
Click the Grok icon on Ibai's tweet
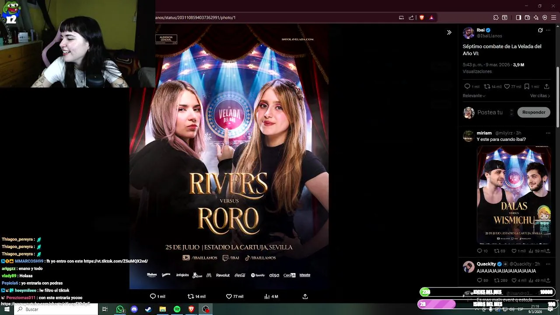(x=540, y=30)
